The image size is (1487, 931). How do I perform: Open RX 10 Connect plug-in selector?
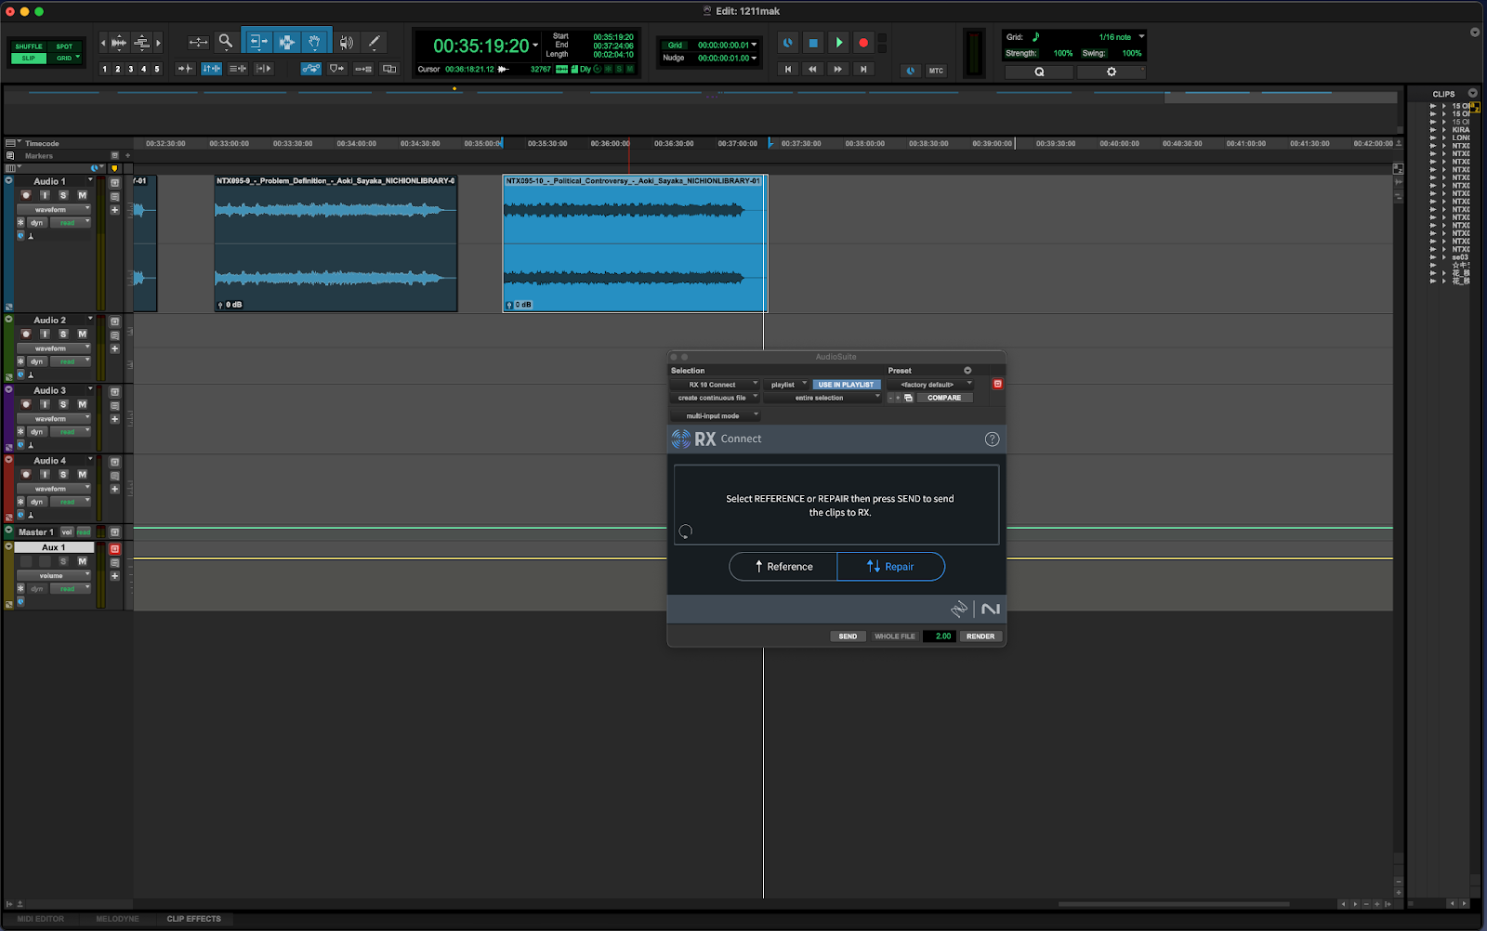pos(715,385)
